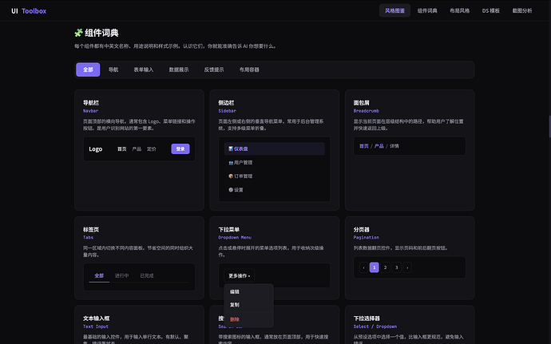
Task: Click 产品 in the Breadcrumb demo
Action: point(379,146)
